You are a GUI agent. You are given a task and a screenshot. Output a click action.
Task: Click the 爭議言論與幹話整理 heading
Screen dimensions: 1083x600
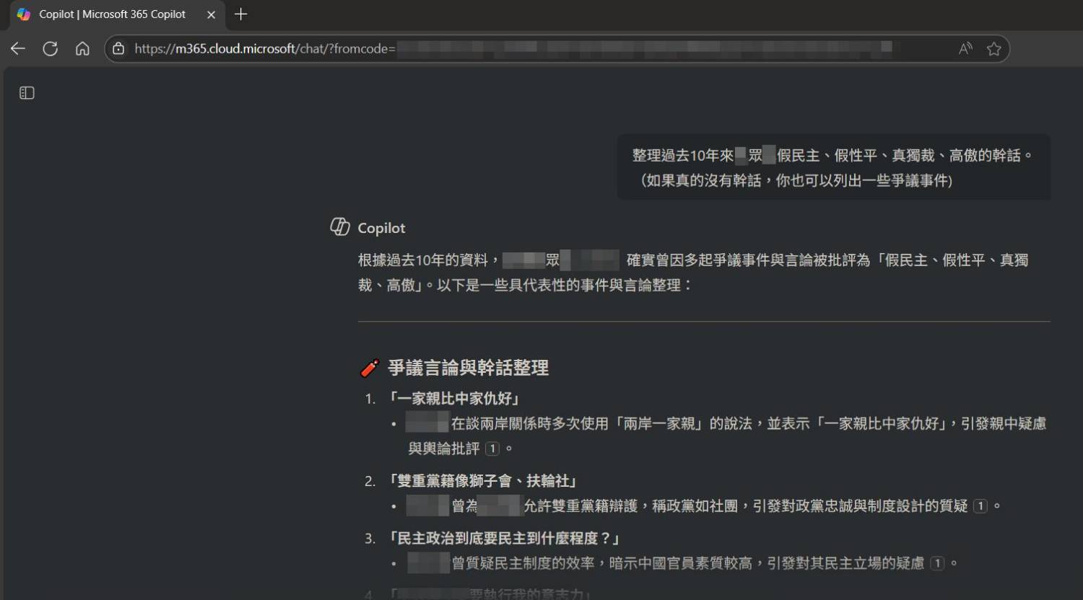pyautogui.click(x=468, y=368)
